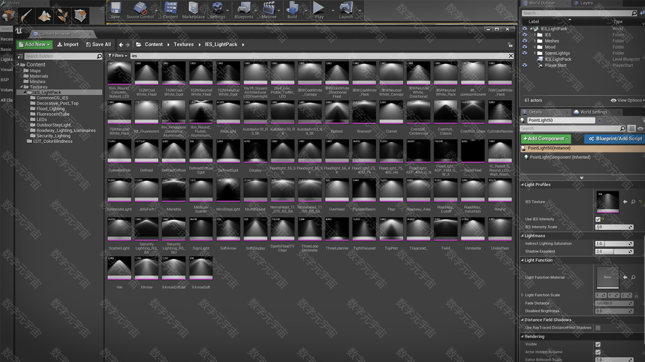Click the Save toolbar icon
The image size is (645, 362).
pos(115,11)
